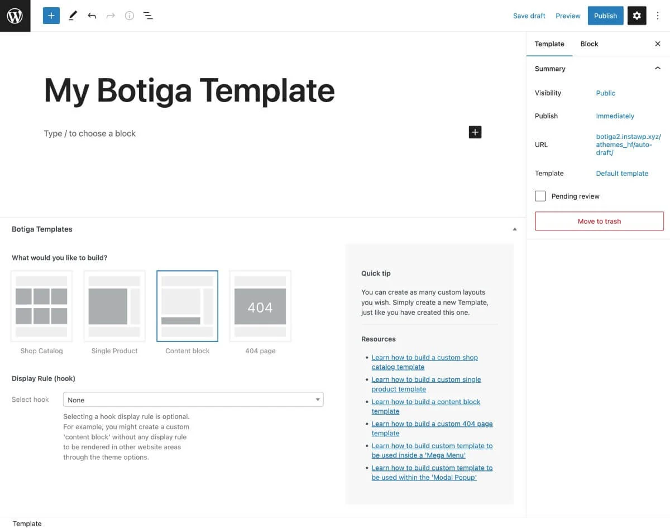Image resolution: width=670 pixels, height=529 pixels.
Task: Open the List View icon
Action: click(148, 16)
